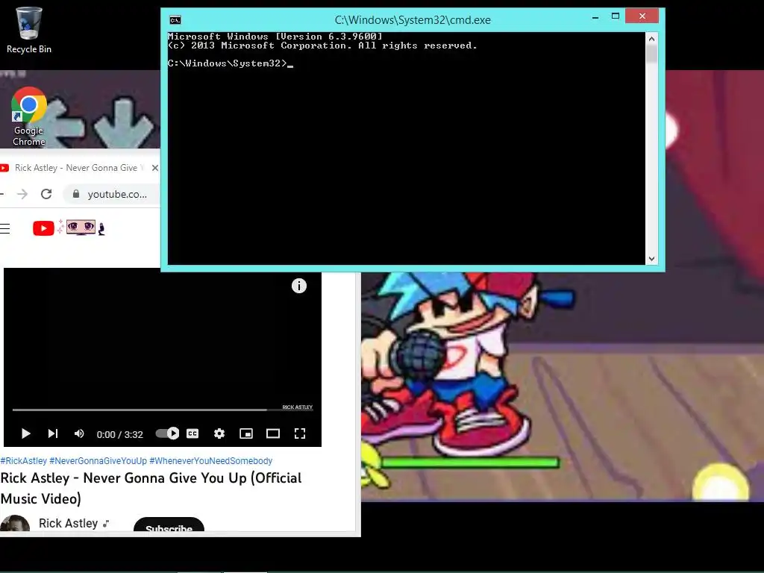Open the Rick Astley channel name link
This screenshot has width=764, height=573.
tap(68, 523)
